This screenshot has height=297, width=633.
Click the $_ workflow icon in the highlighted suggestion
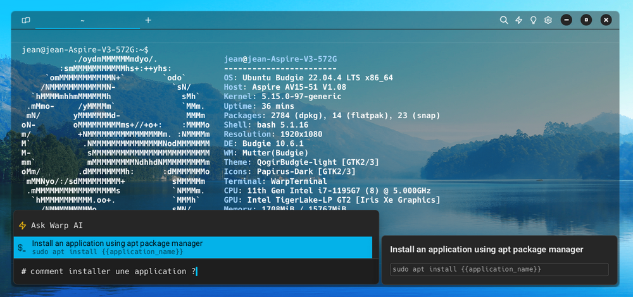[22, 248]
